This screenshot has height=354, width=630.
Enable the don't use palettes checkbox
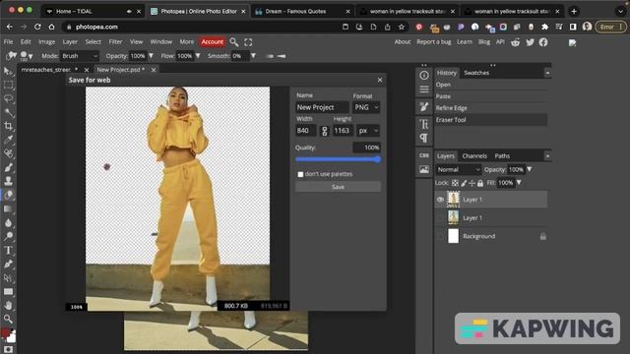[x=300, y=174]
